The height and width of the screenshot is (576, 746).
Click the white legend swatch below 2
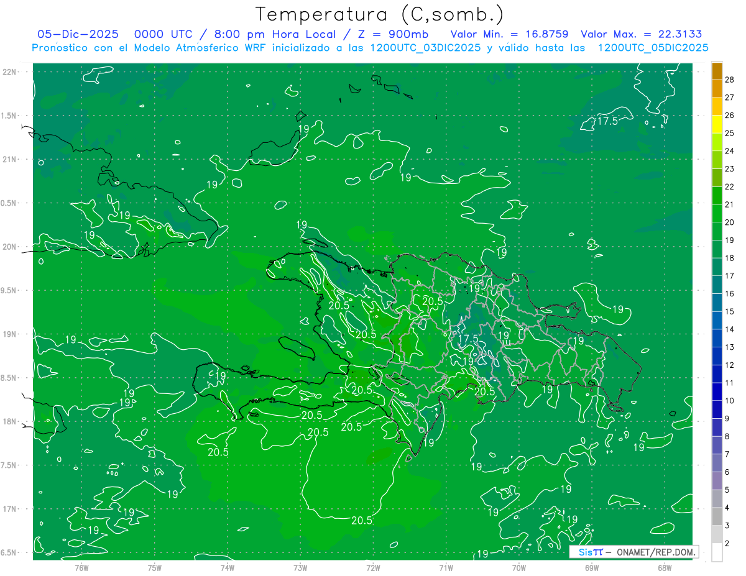717,552
